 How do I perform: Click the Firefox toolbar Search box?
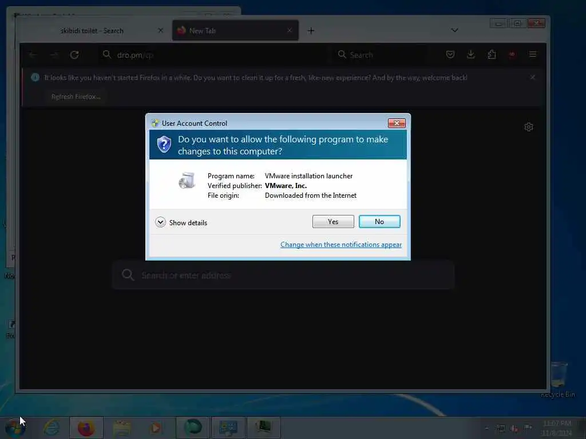pos(379,55)
